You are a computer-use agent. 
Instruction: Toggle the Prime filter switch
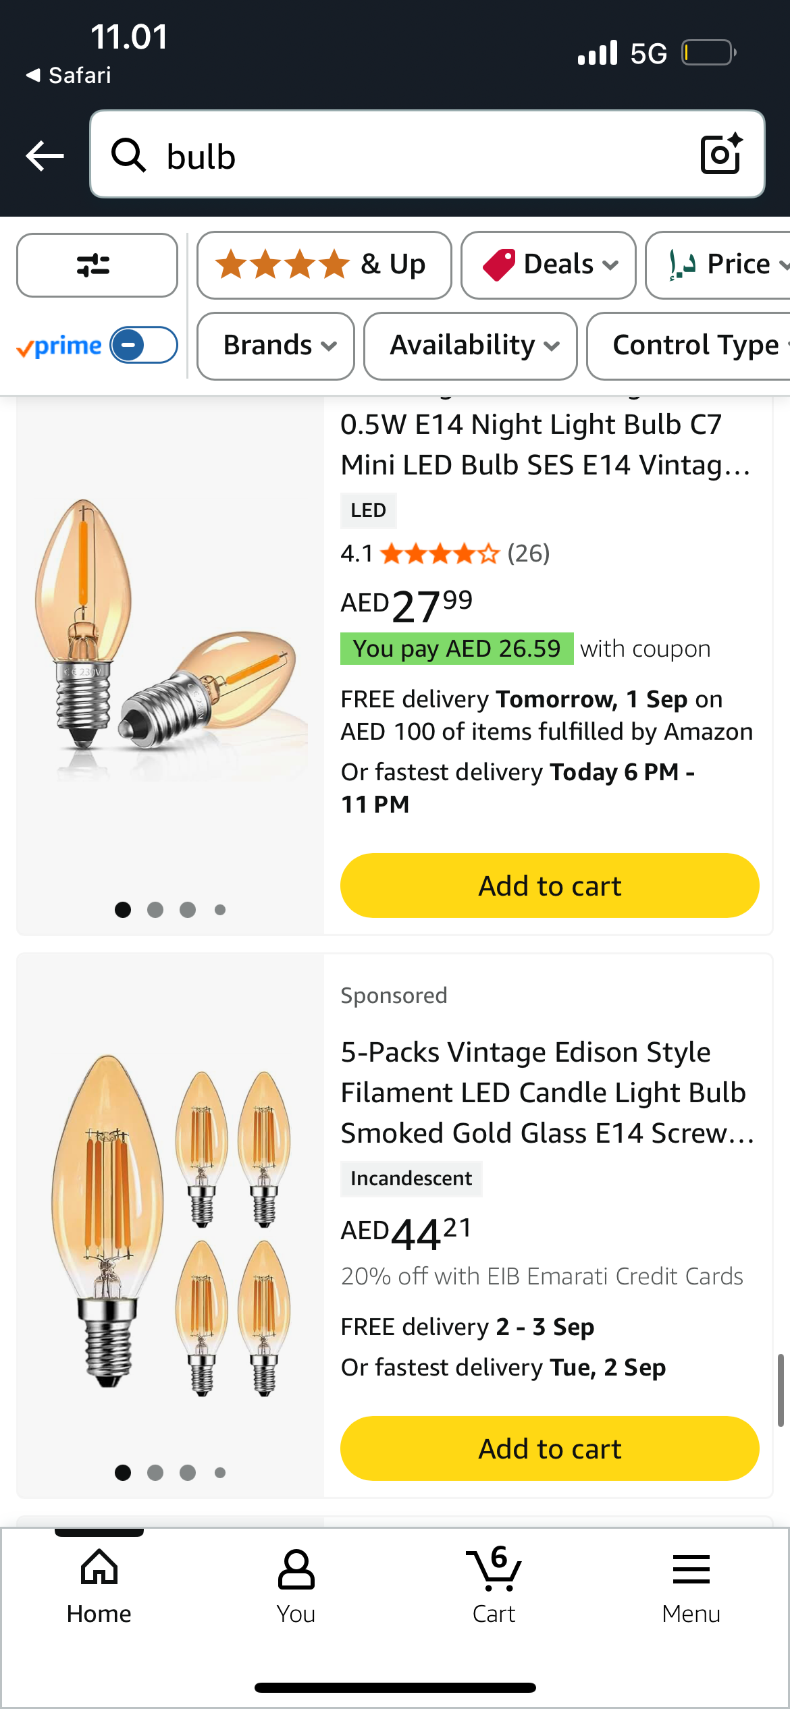[x=143, y=345]
